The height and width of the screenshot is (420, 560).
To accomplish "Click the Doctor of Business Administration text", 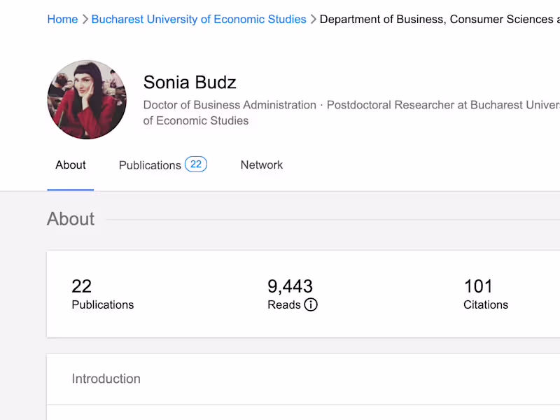I will tap(230, 105).
